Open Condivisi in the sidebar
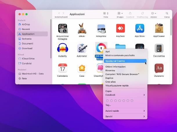This screenshot has height=132, width=177. (32, 63)
